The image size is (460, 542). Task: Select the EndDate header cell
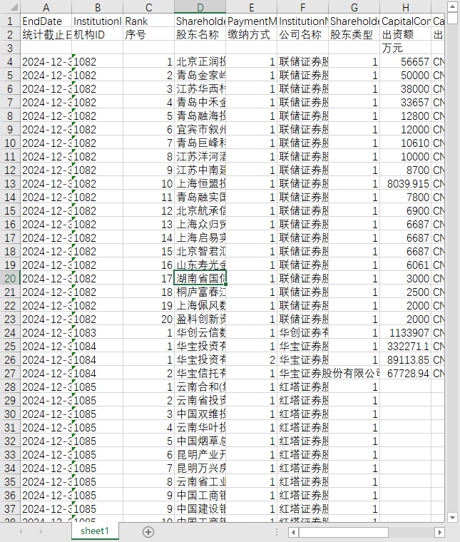pyautogui.click(x=46, y=21)
